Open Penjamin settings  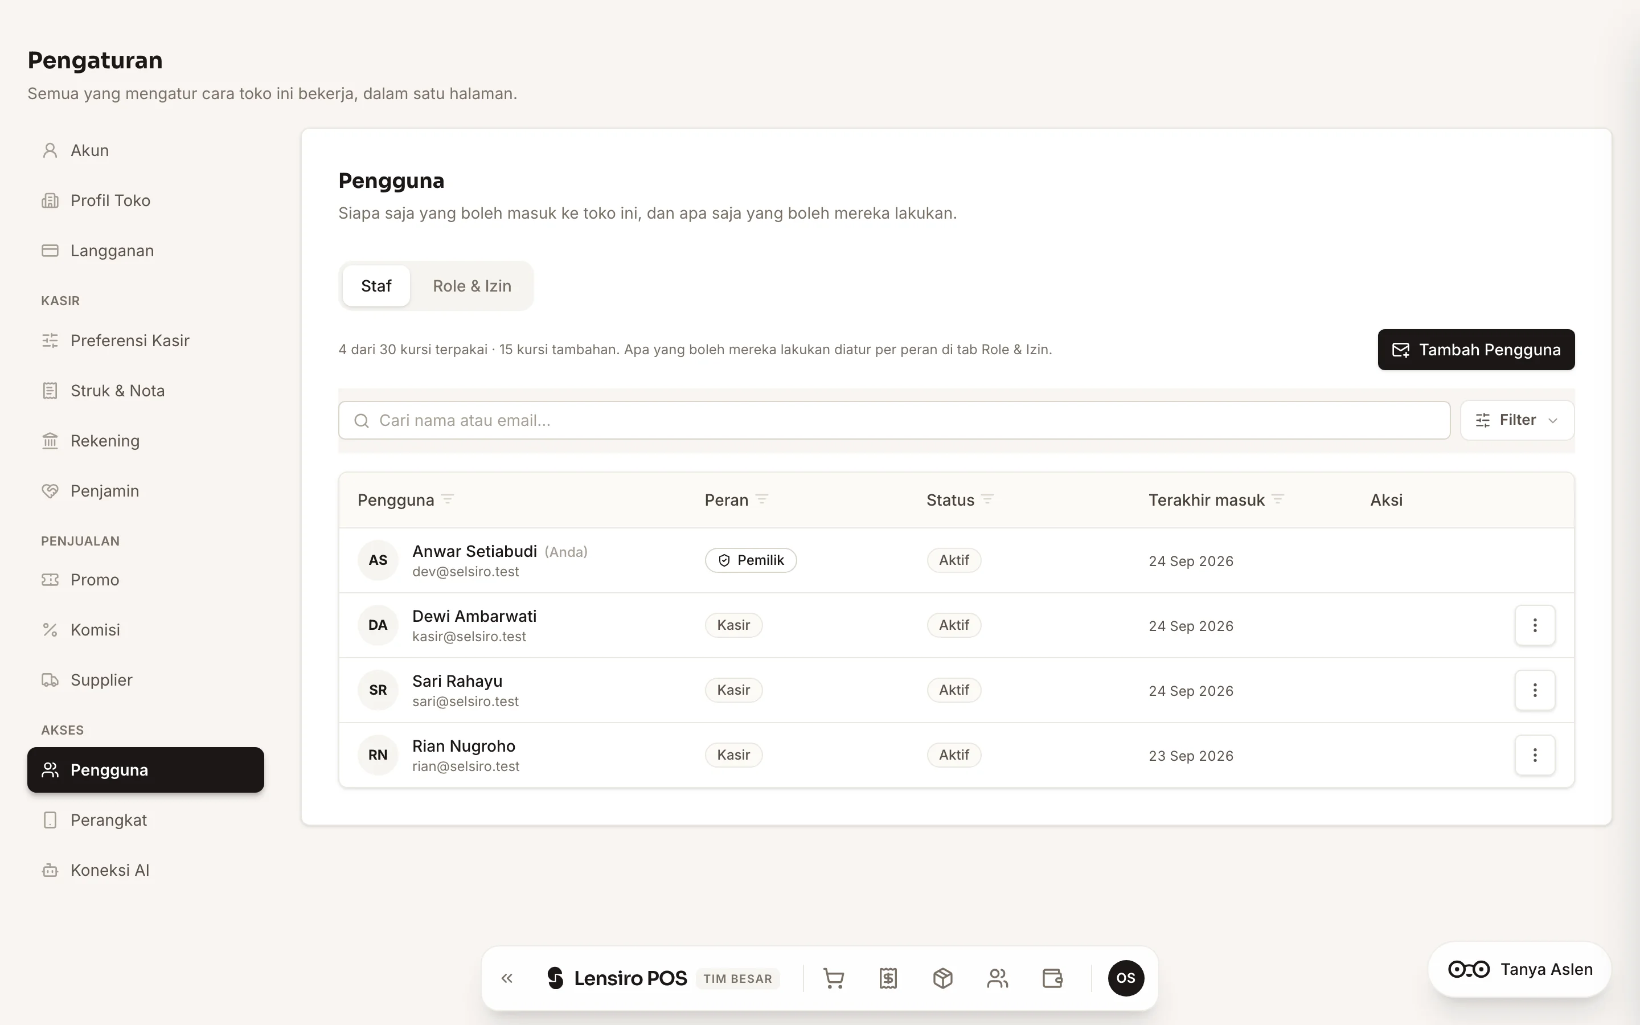tap(146, 491)
